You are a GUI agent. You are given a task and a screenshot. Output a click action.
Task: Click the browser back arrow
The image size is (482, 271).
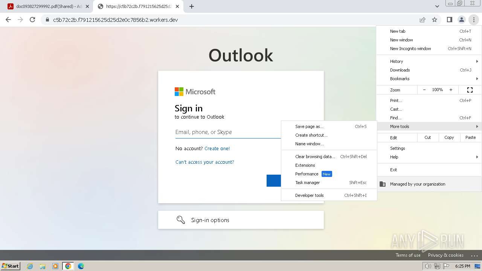[8, 20]
